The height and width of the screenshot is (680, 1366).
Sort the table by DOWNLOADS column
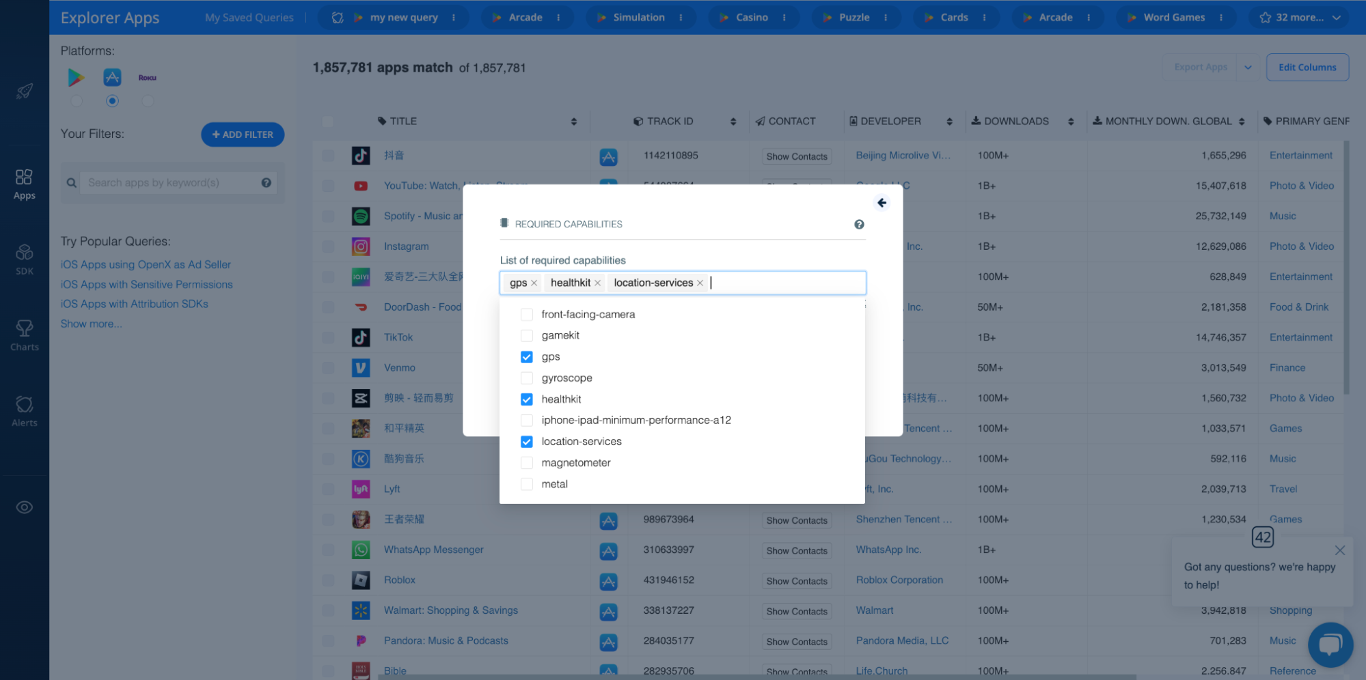1071,122
